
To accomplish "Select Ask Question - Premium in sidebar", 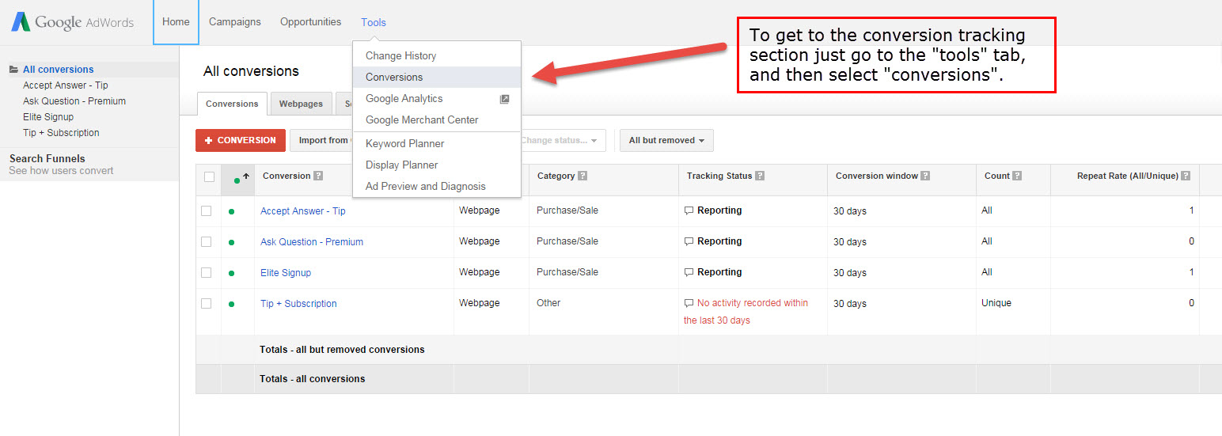I will pyautogui.click(x=74, y=101).
